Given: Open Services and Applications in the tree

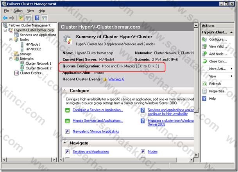Looking at the screenshot, I should [x=38, y=35].
